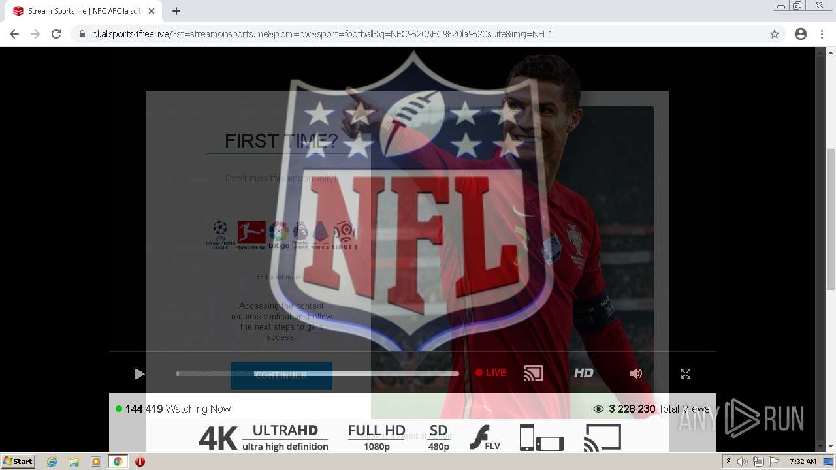
Task: Click the mobile and tablet devices icon
Action: [x=541, y=438]
